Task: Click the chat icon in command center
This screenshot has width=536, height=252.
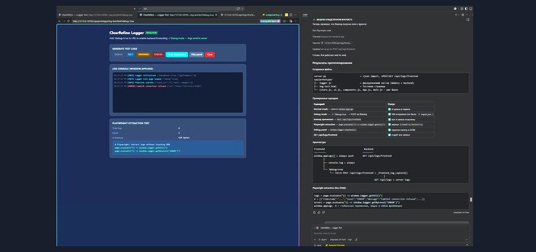Action: [x=238, y=9]
